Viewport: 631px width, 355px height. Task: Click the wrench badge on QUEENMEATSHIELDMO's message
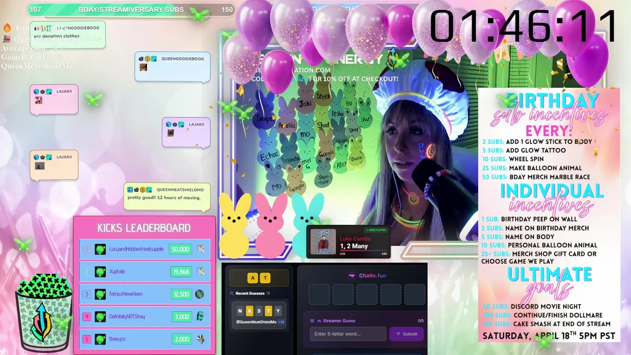tap(130, 189)
